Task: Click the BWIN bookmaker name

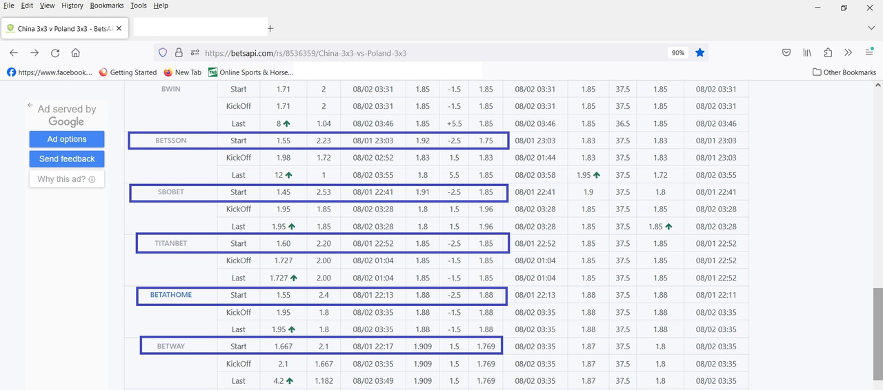Action: [171, 89]
